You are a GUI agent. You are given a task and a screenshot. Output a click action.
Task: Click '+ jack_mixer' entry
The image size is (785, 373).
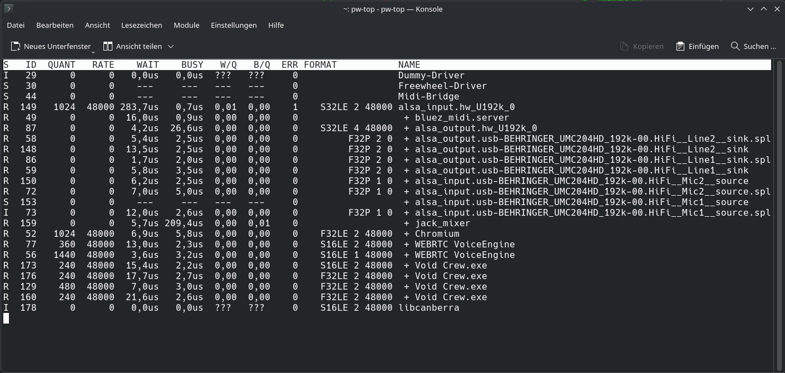click(x=437, y=223)
